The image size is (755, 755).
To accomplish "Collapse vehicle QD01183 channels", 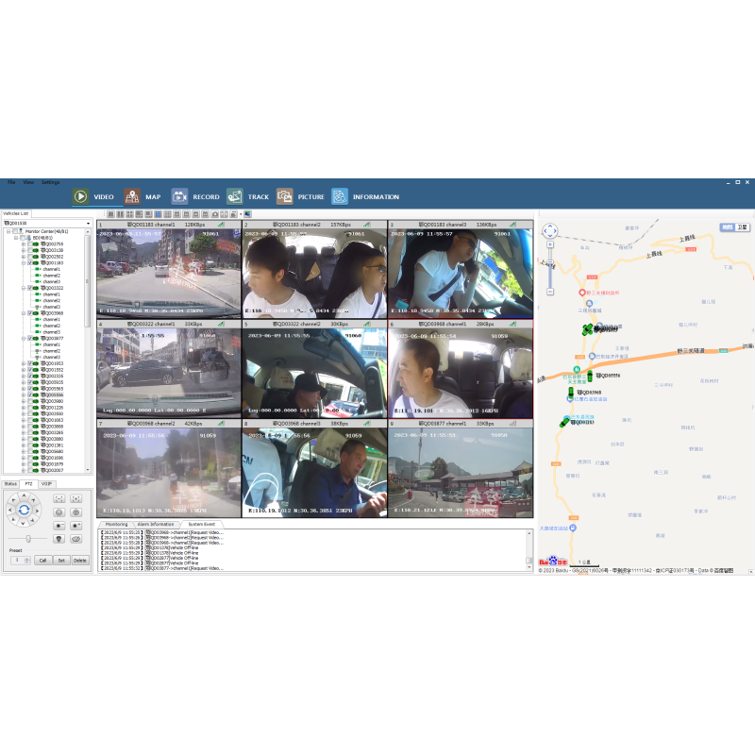I will [x=24, y=263].
